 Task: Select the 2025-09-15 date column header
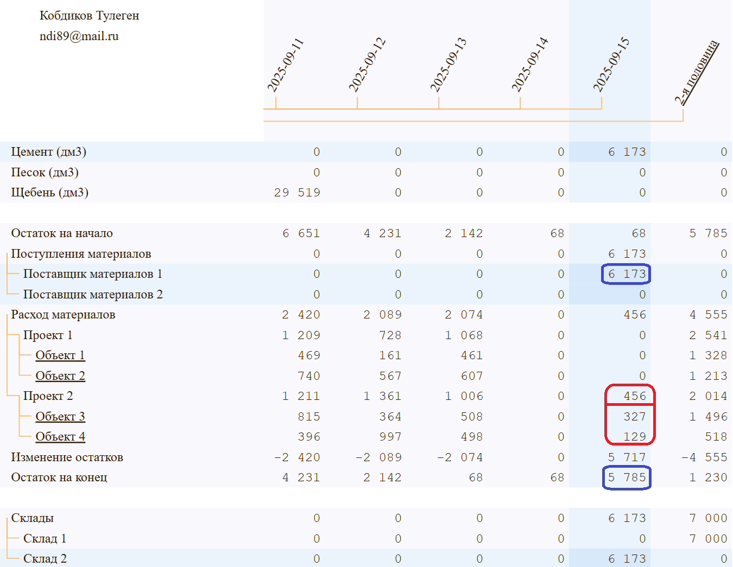[x=611, y=65]
